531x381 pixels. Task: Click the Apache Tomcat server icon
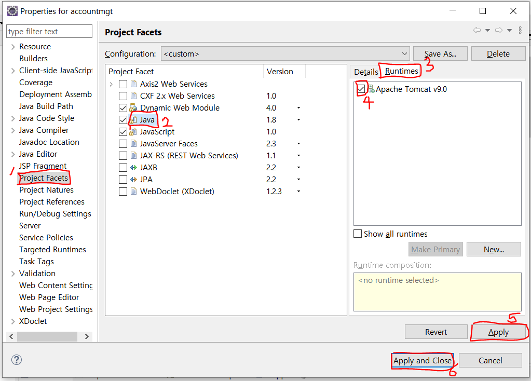[x=371, y=89]
